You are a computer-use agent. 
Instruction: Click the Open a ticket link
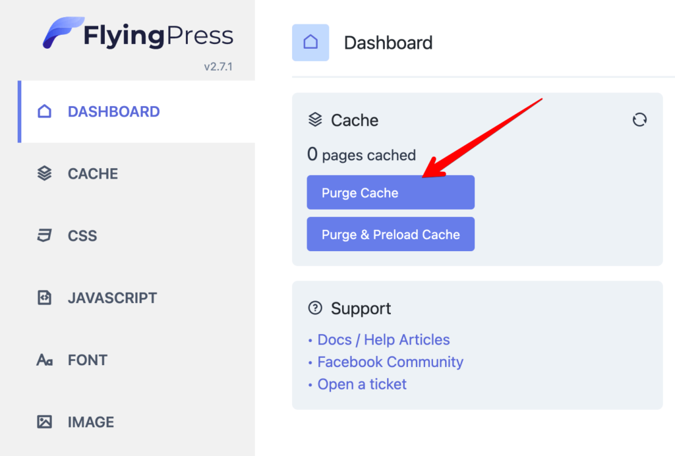coord(361,384)
